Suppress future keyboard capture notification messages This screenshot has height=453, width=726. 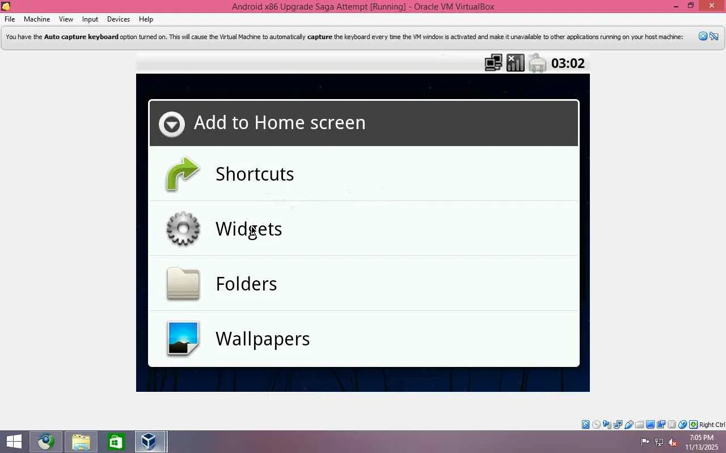[x=714, y=36]
